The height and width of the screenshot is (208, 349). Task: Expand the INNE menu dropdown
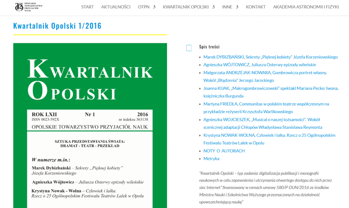click(230, 7)
